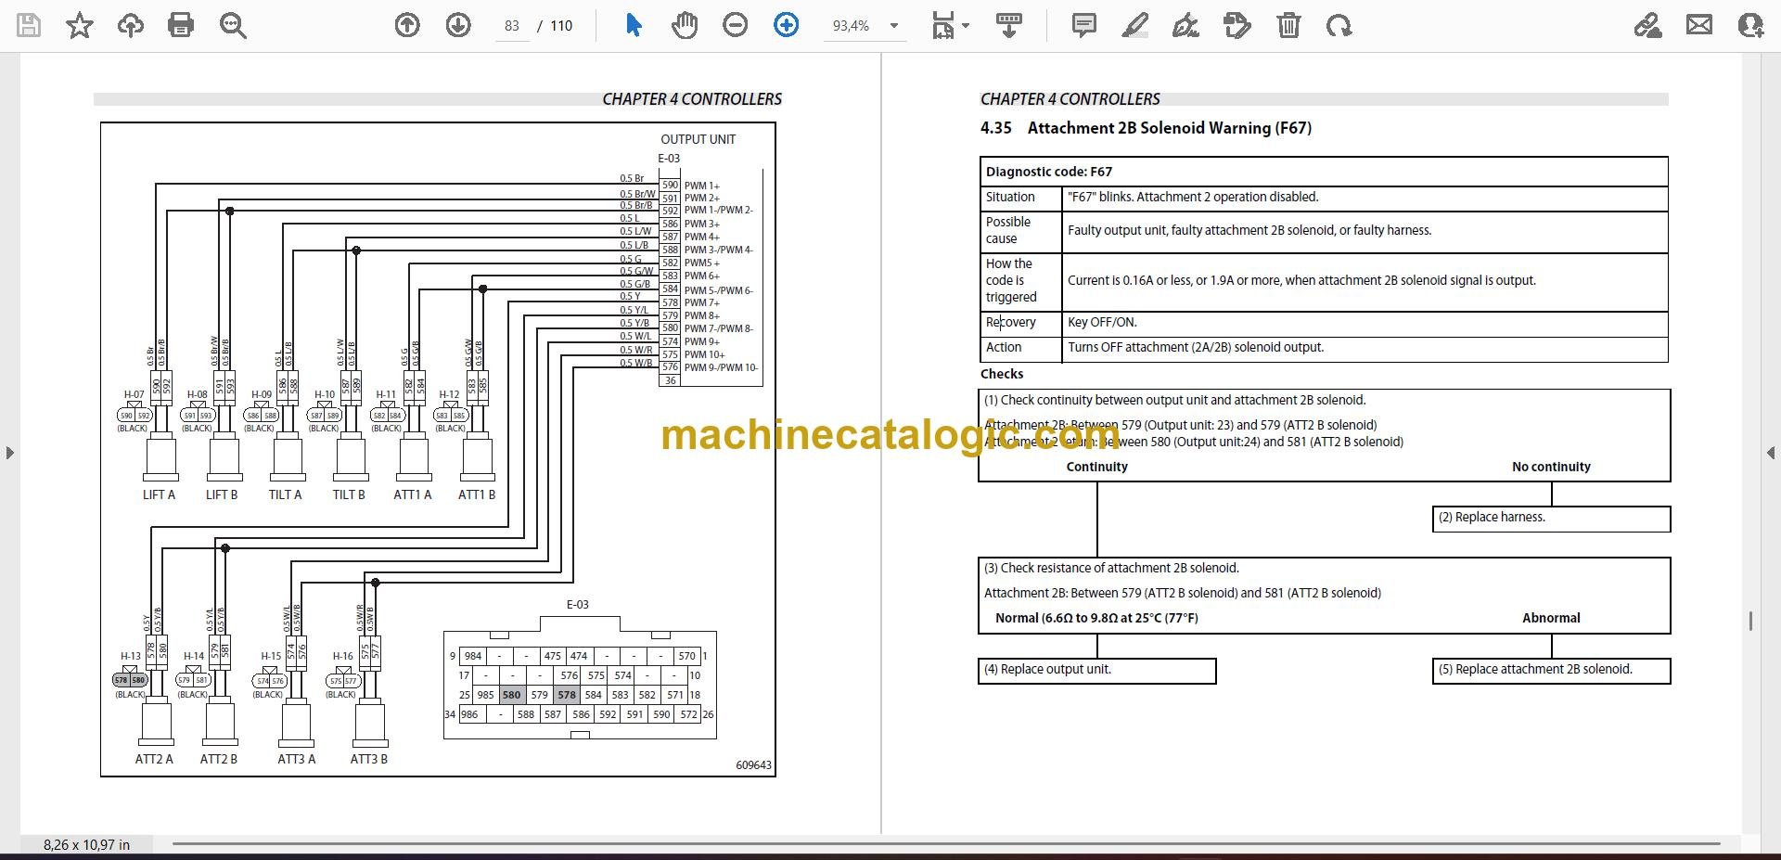Zoom in with the plus button
This screenshot has width=1781, height=860.
click(x=786, y=25)
